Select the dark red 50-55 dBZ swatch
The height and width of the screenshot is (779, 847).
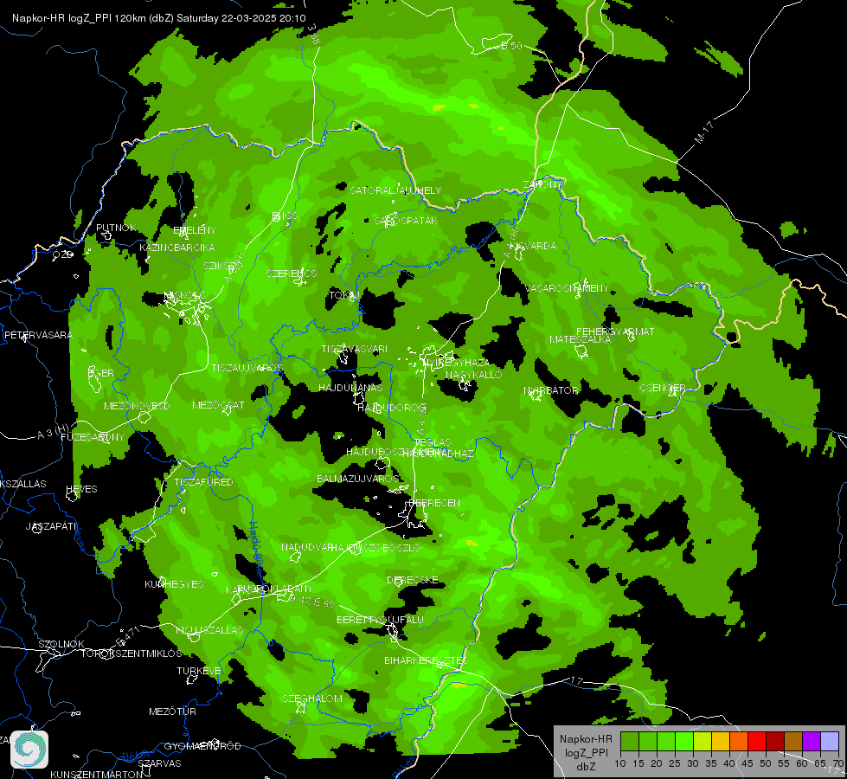[775, 741]
